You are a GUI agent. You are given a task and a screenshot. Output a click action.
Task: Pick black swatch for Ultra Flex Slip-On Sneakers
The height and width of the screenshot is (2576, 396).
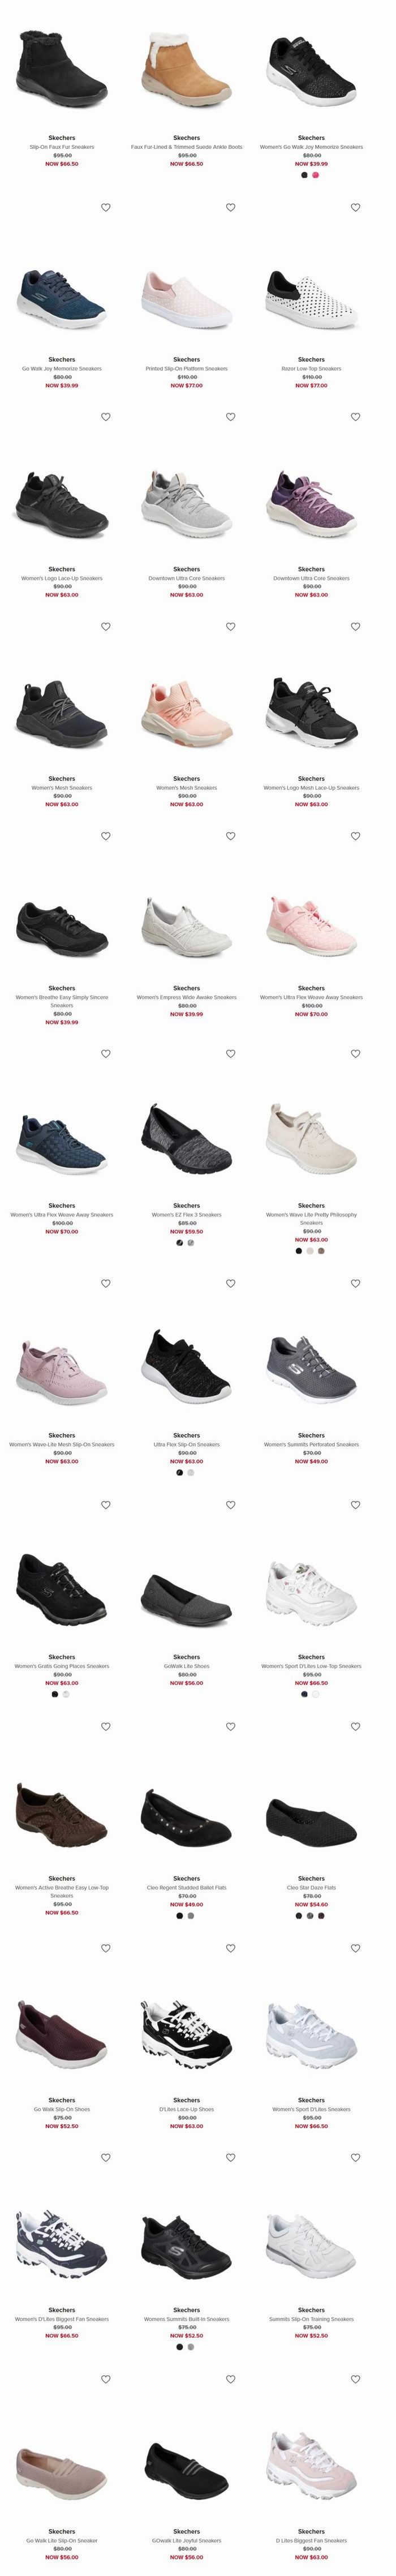180,1473
